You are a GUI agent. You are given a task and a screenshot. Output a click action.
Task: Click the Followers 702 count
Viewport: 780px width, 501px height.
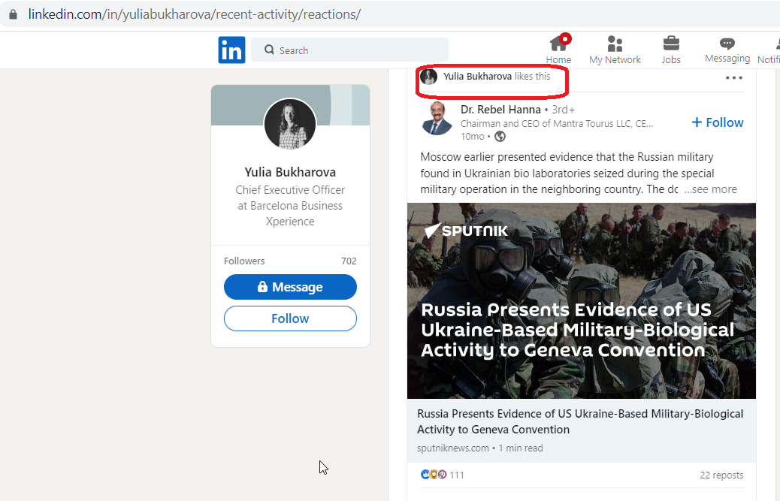349,261
